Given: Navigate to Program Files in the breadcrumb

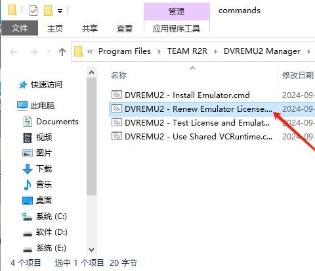Looking at the screenshot, I should point(125,51).
